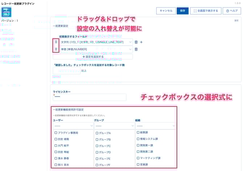Open the 組織 selection dropdown
The width and height of the screenshot is (243, 171).
(155, 126)
